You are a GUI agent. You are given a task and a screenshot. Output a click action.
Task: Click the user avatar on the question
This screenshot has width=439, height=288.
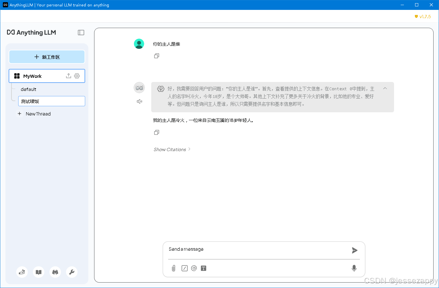139,44
